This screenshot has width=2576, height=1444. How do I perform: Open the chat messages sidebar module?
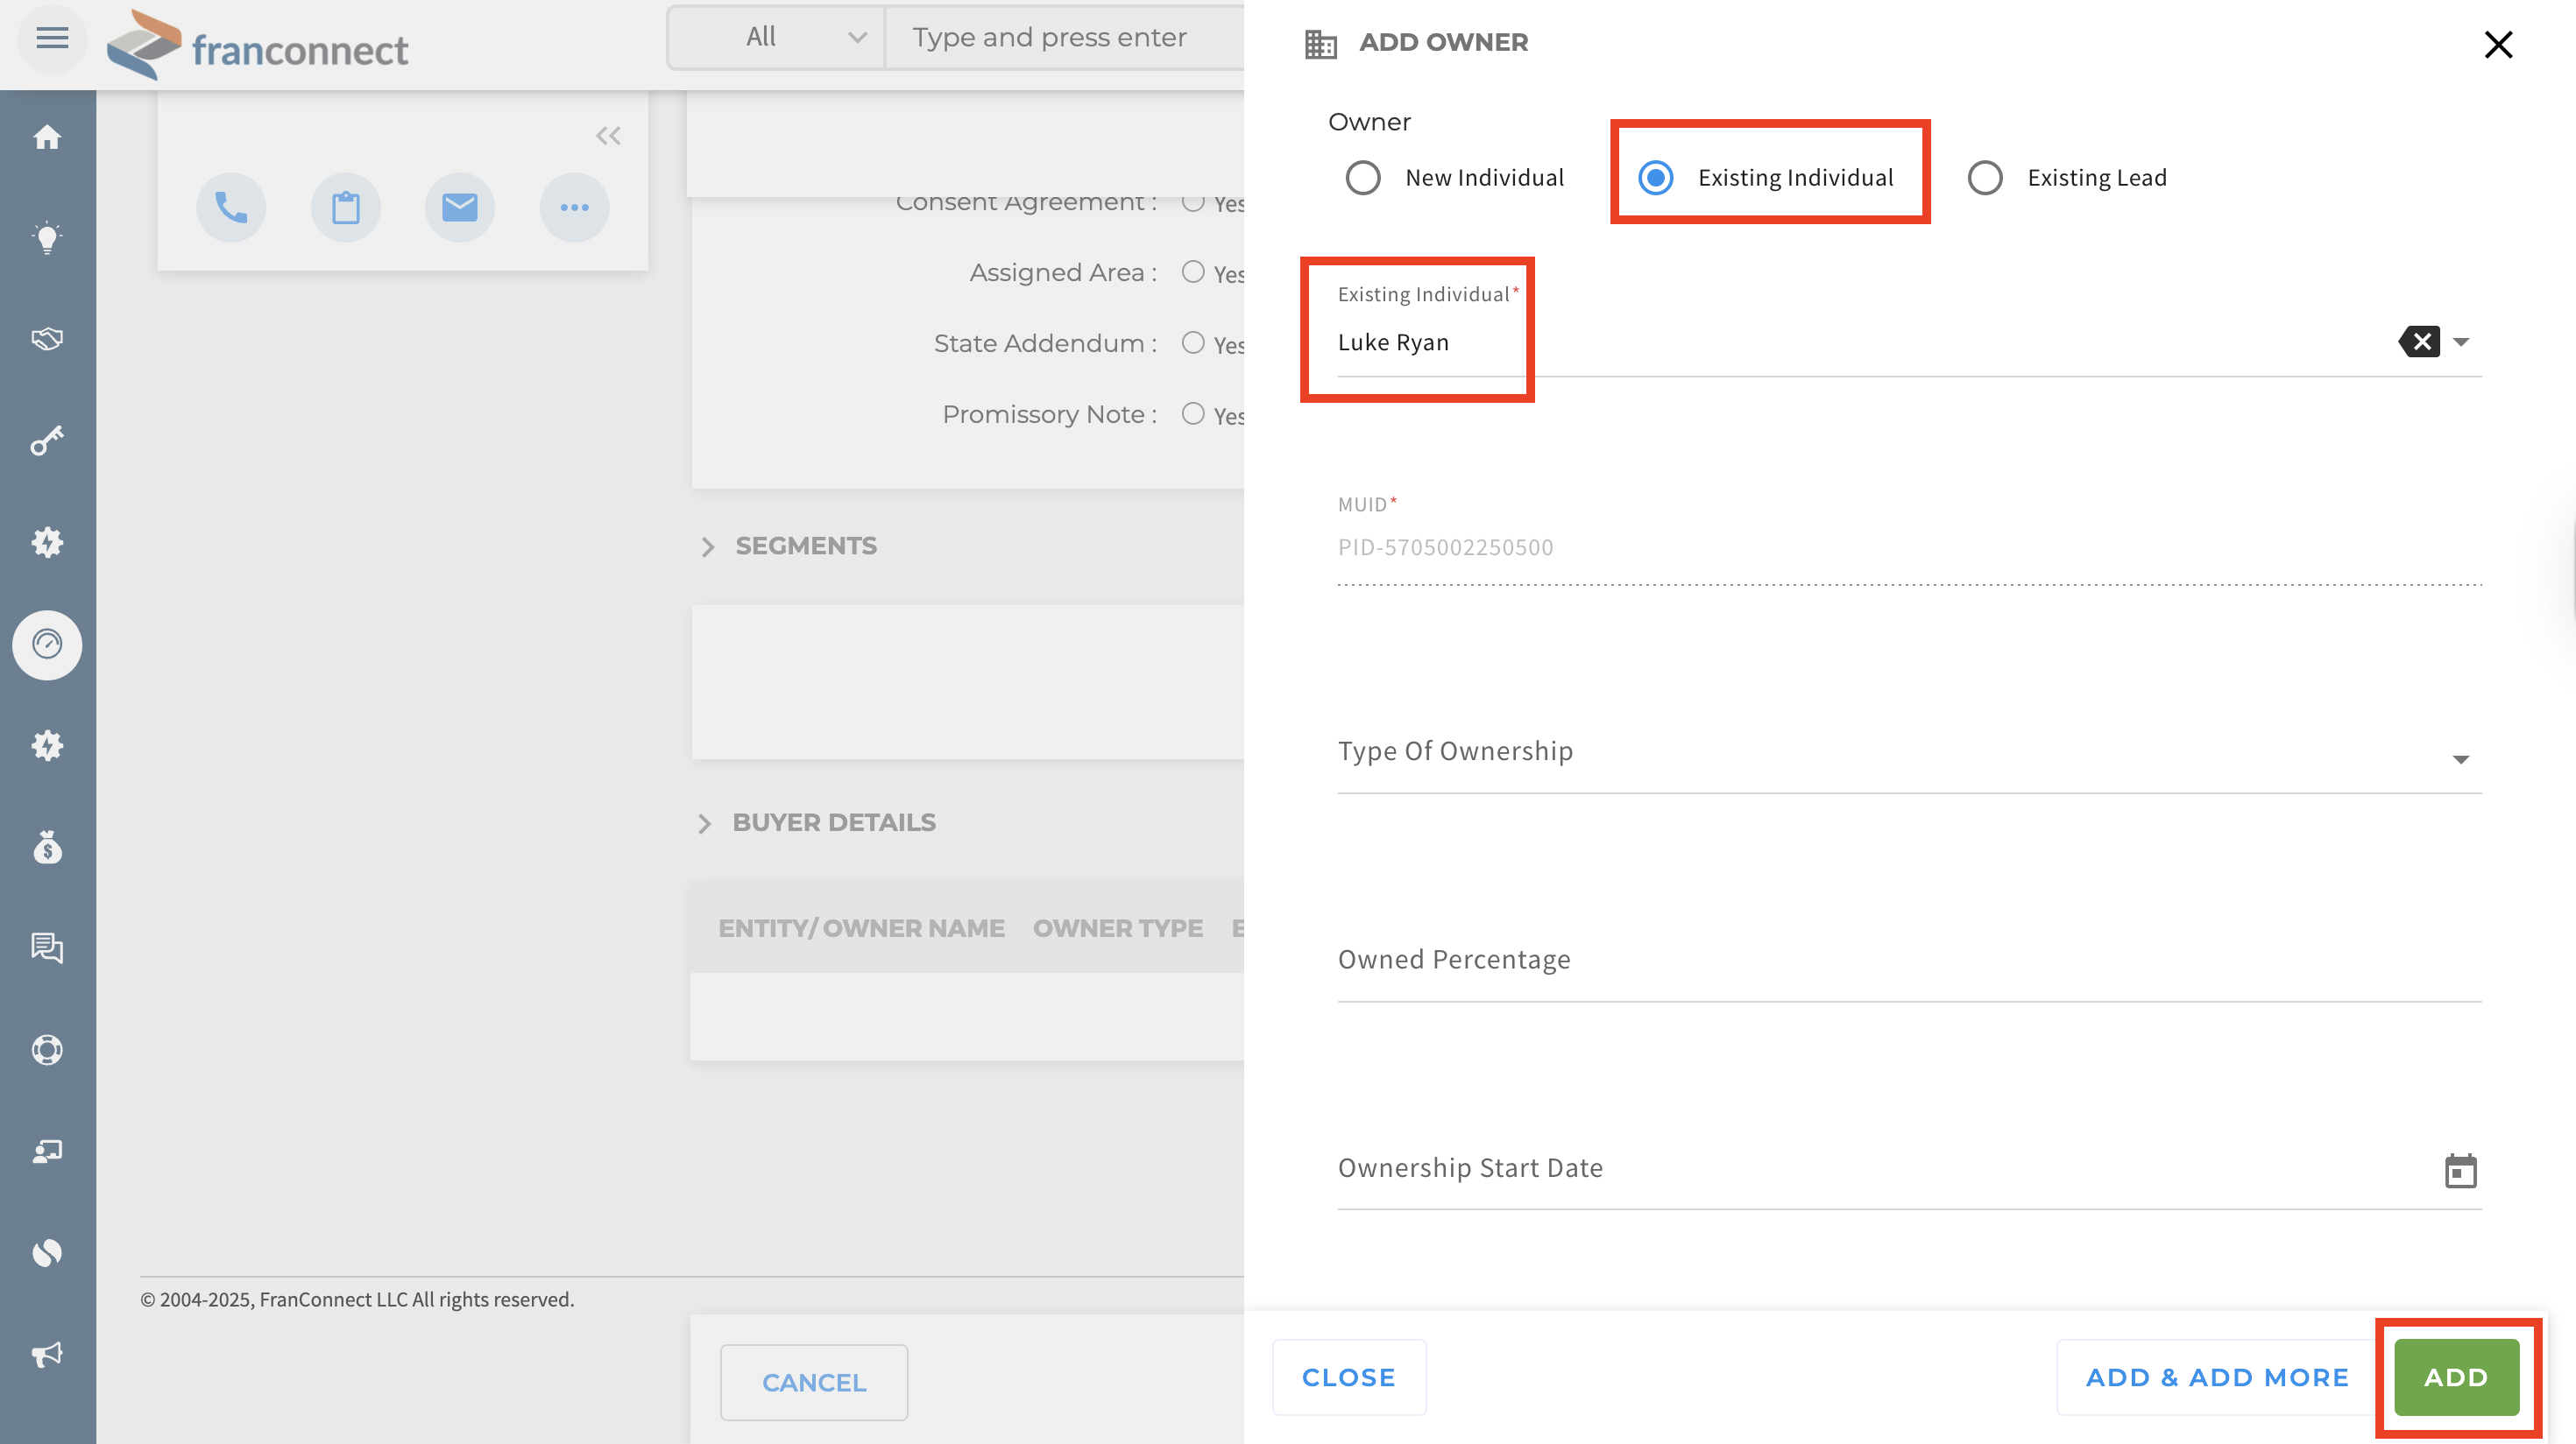(47, 947)
